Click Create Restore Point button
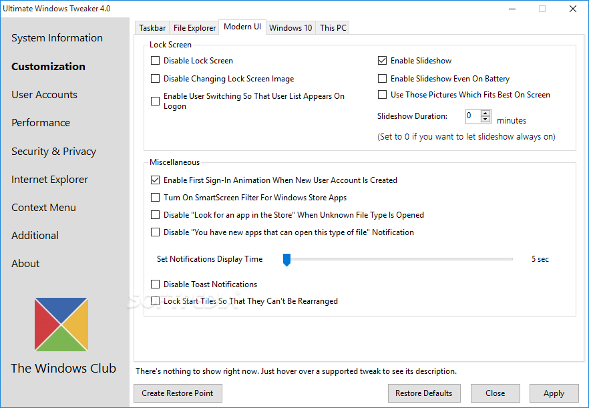The height and width of the screenshot is (408, 589). (178, 393)
